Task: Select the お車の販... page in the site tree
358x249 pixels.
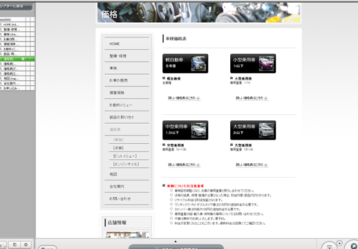Action: coord(13,39)
